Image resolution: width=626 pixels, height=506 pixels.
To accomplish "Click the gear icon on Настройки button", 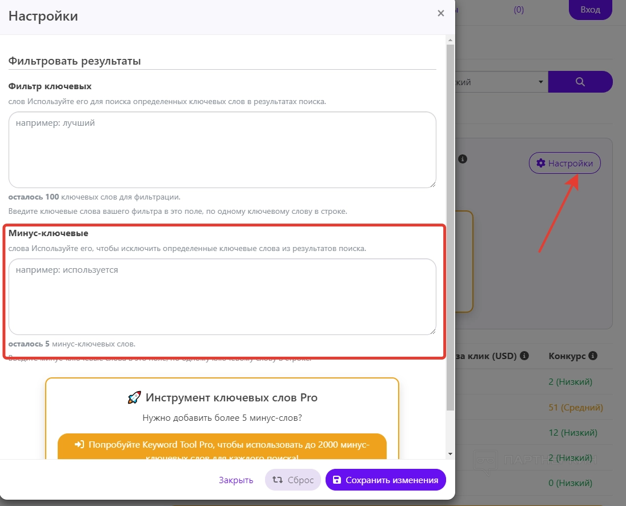I will [x=540, y=164].
